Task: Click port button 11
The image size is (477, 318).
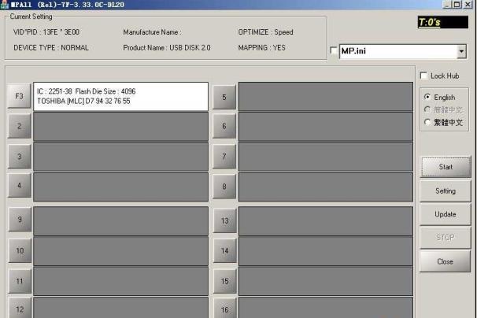Action: 20,281
